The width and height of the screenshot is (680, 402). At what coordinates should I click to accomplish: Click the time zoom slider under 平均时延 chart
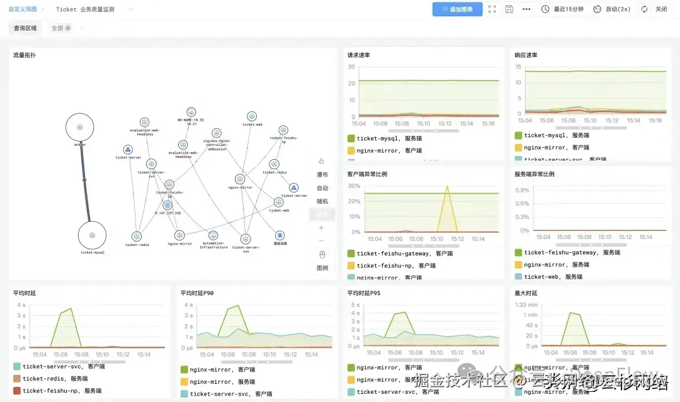point(90,362)
